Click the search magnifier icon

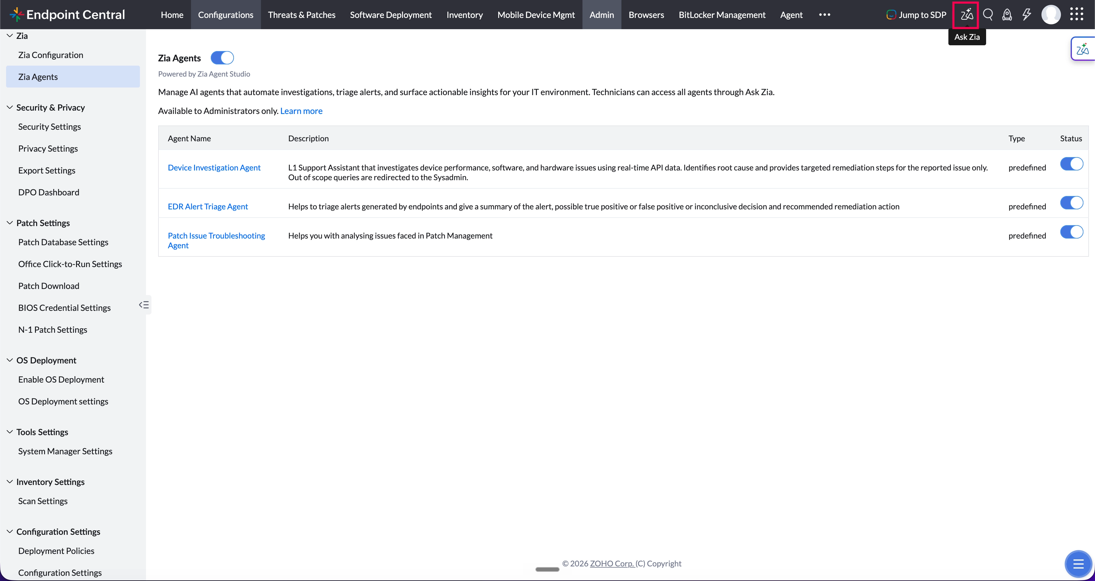[988, 15]
